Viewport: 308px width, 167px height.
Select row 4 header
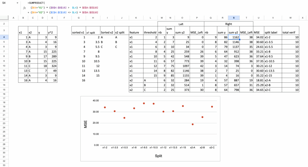pos(5,37)
